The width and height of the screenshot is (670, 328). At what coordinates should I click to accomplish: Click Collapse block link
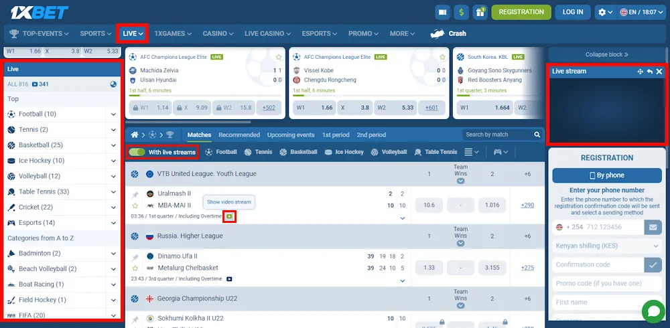tap(607, 55)
